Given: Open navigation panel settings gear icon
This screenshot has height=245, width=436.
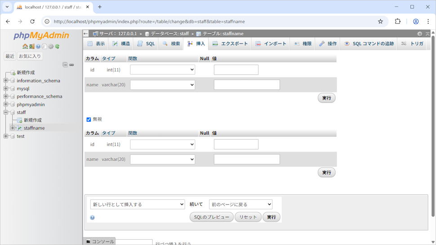Looking at the screenshot, I should tap(51, 46).
